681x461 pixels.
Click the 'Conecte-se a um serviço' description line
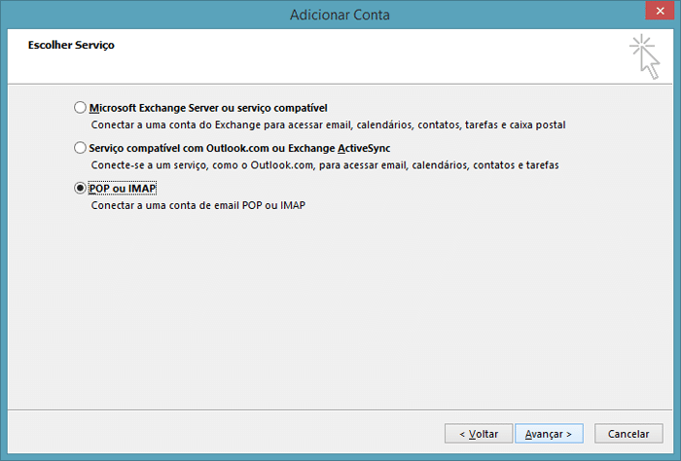[x=325, y=165]
